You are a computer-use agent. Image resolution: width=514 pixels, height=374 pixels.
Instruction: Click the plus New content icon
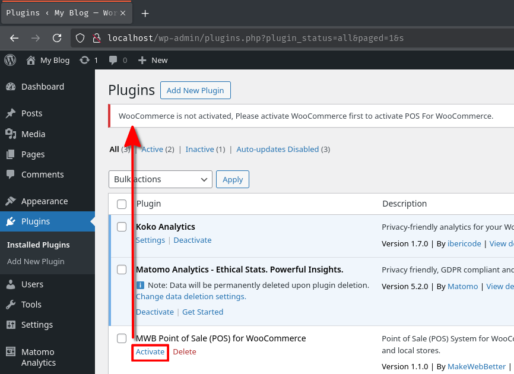pos(142,61)
